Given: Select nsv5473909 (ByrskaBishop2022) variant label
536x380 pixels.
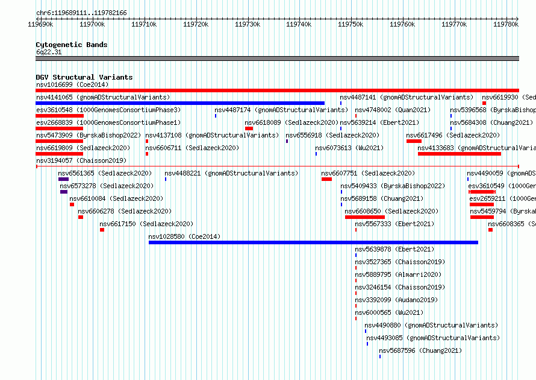Looking at the screenshot, I should tap(89, 135).
